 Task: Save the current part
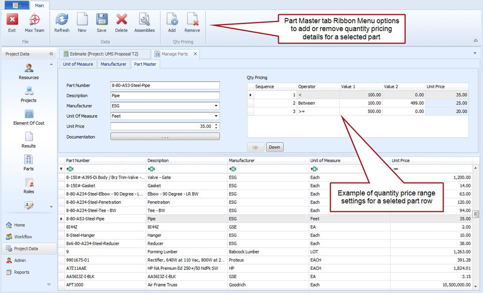pyautogui.click(x=102, y=23)
